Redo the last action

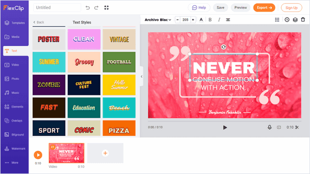(x=96, y=8)
